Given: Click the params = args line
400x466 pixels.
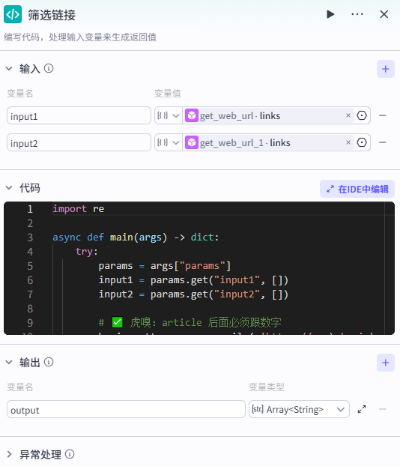Looking at the screenshot, I should tap(165, 266).
